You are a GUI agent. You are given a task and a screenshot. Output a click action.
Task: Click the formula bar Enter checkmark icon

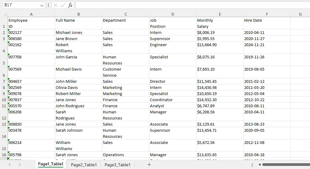[63, 5]
